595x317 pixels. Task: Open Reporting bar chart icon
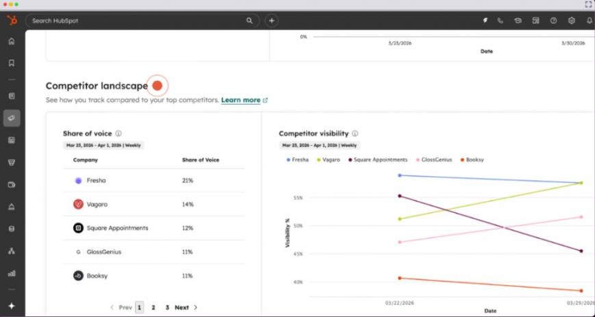[12, 273]
